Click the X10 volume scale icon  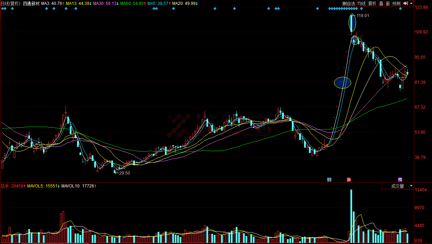[418, 241]
